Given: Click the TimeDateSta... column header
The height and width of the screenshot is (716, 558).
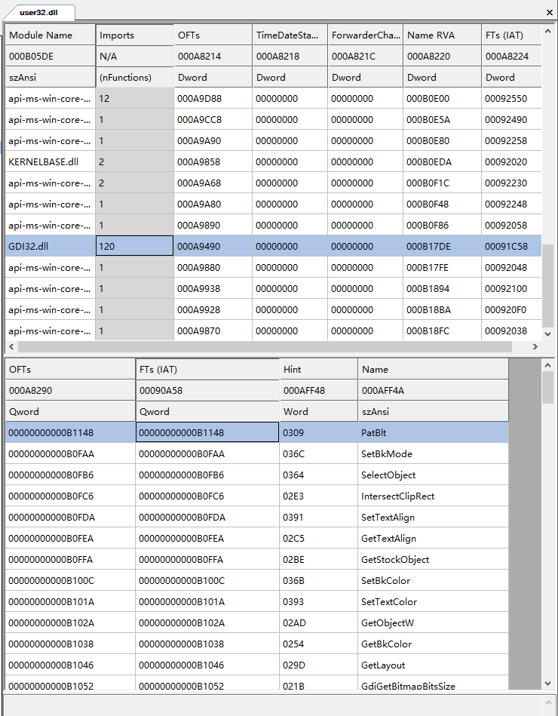Looking at the screenshot, I should [x=290, y=35].
